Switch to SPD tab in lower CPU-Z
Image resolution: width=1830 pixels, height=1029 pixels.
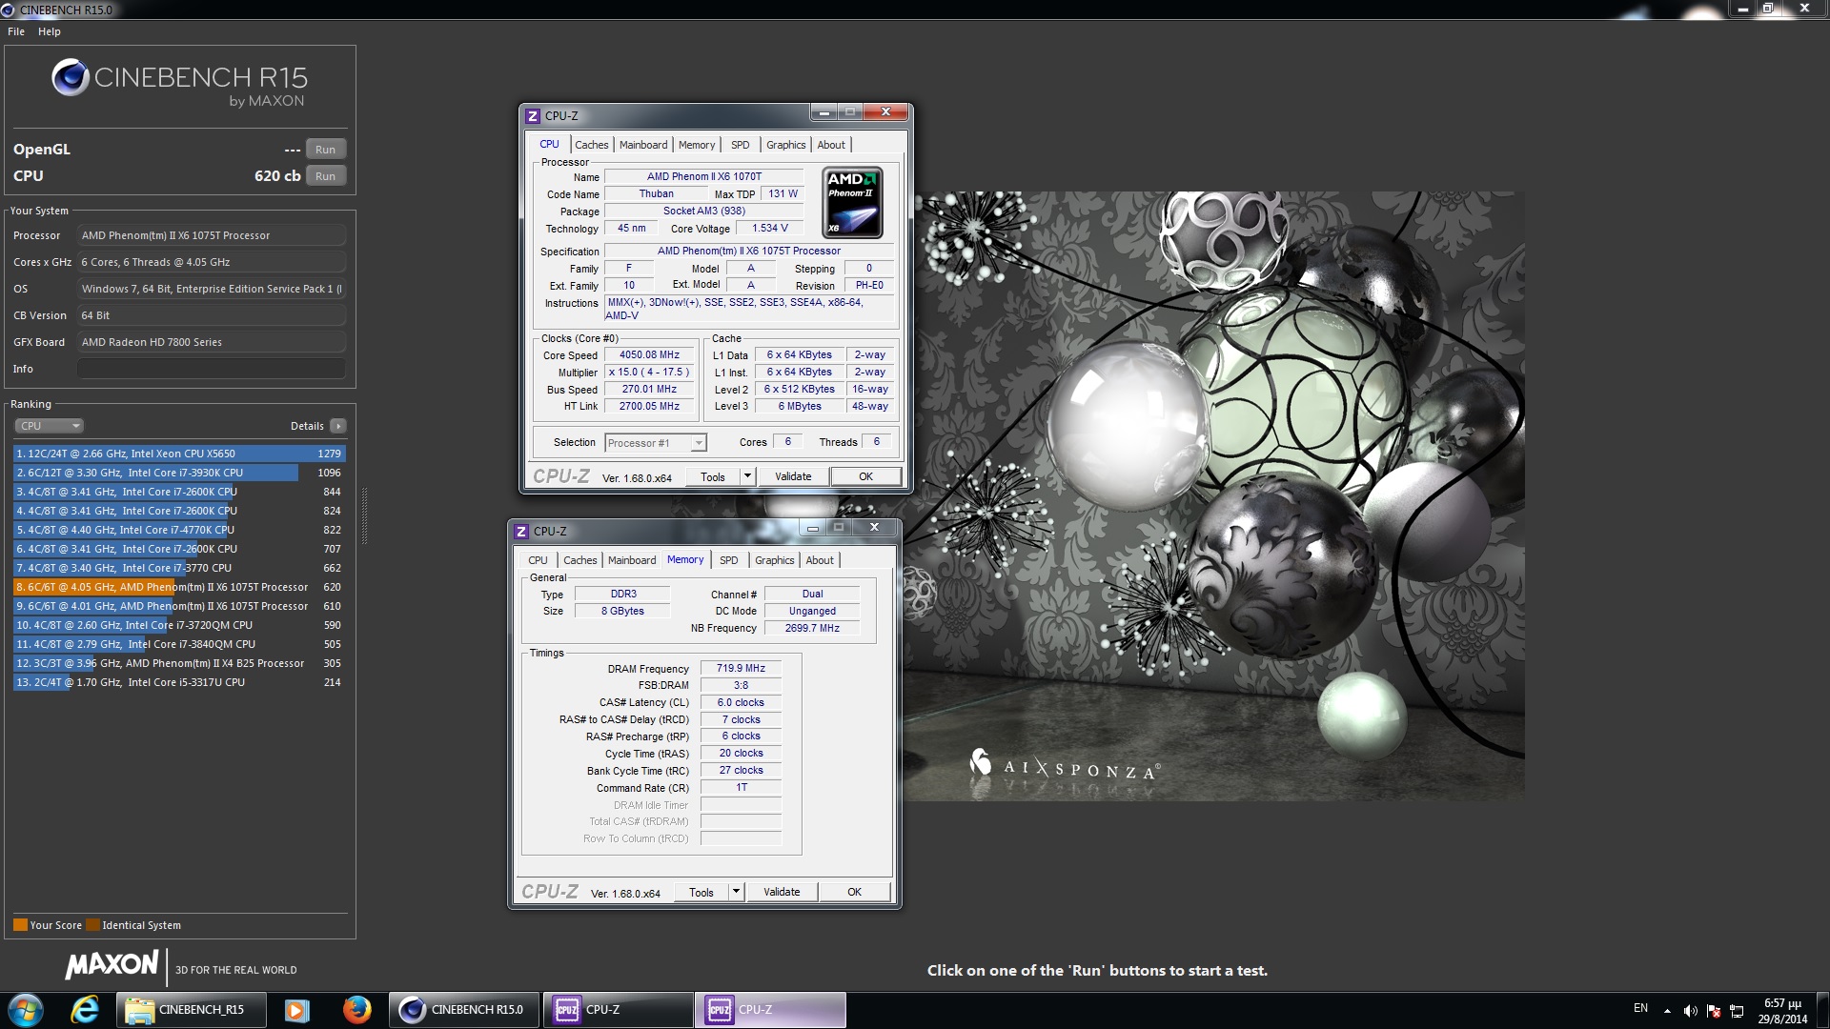pos(729,560)
